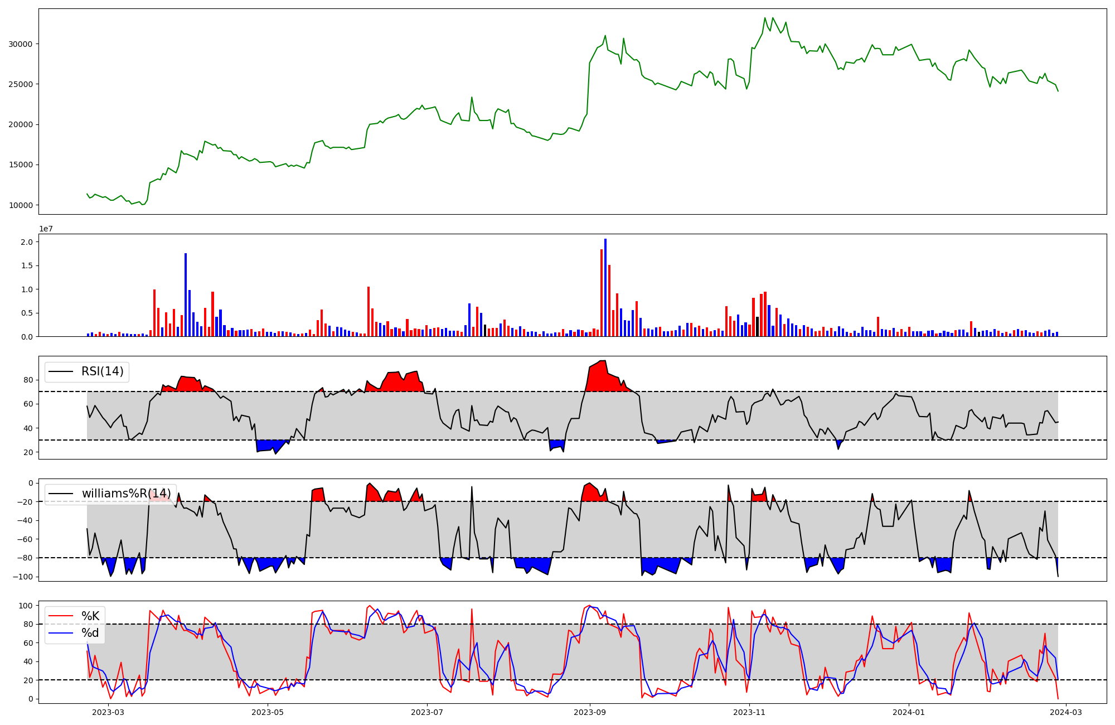The height and width of the screenshot is (725, 1115).
Task: Click the 30000 price axis label
Action: 20,44
